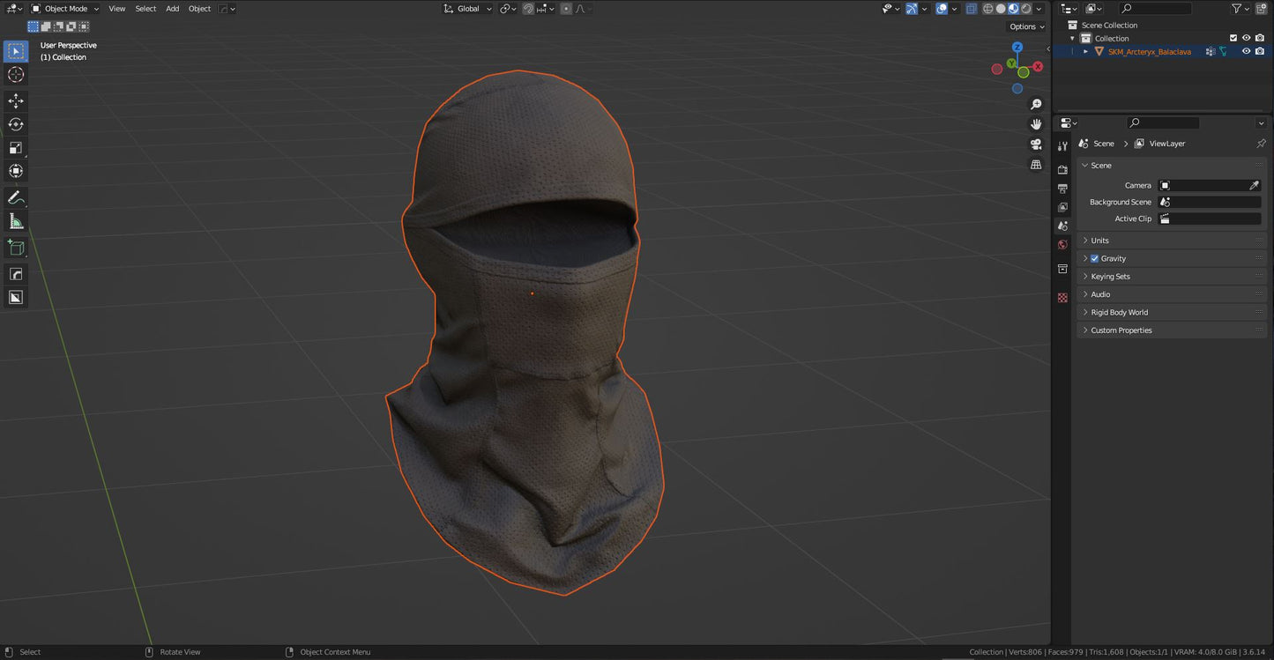Open the Select menu

tap(145, 9)
